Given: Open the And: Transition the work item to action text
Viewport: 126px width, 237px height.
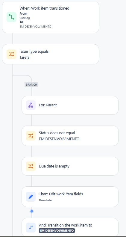Looking at the screenshot, I should (x=66, y=225).
